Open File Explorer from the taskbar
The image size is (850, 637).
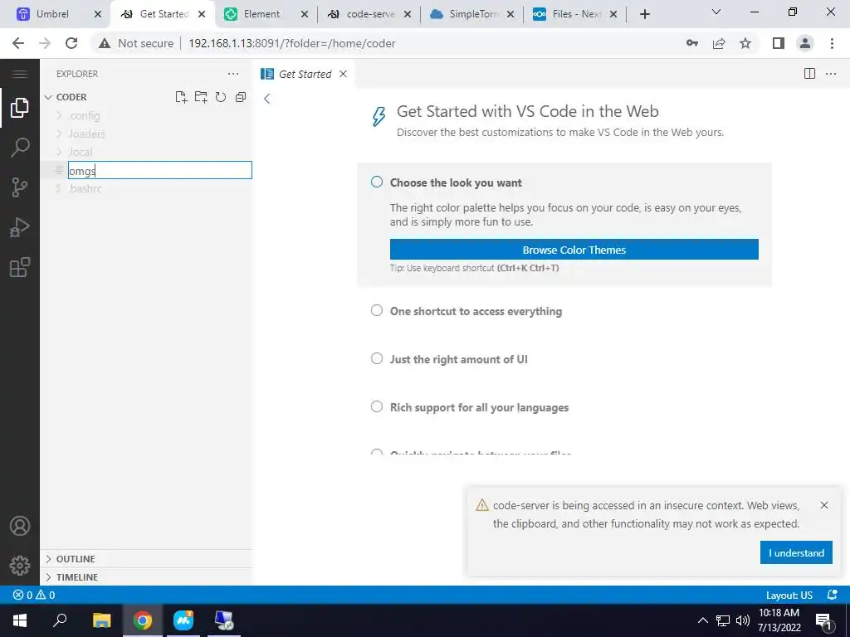click(x=101, y=620)
